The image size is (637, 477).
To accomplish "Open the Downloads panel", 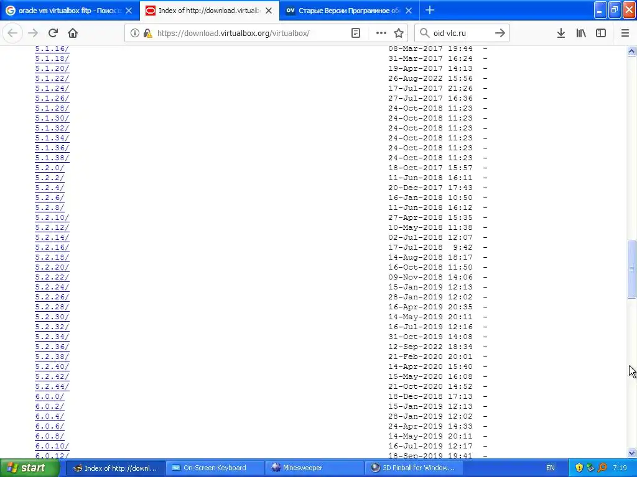I will tap(561, 33).
